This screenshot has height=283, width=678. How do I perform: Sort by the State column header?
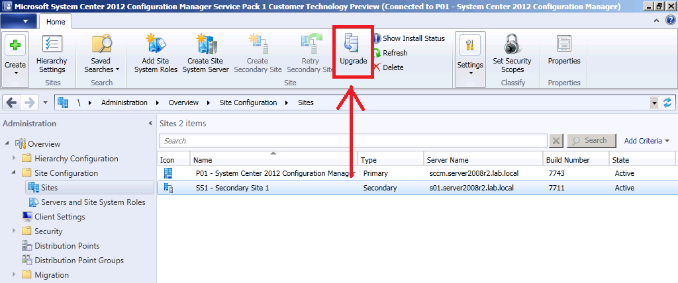click(x=642, y=159)
